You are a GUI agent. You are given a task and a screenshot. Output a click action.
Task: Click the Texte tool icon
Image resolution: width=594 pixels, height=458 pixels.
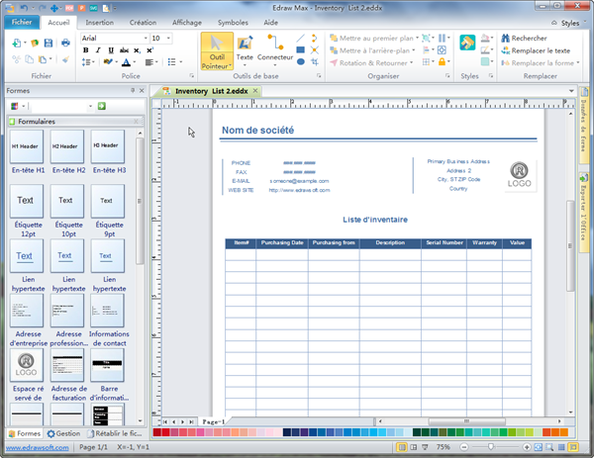(x=245, y=44)
